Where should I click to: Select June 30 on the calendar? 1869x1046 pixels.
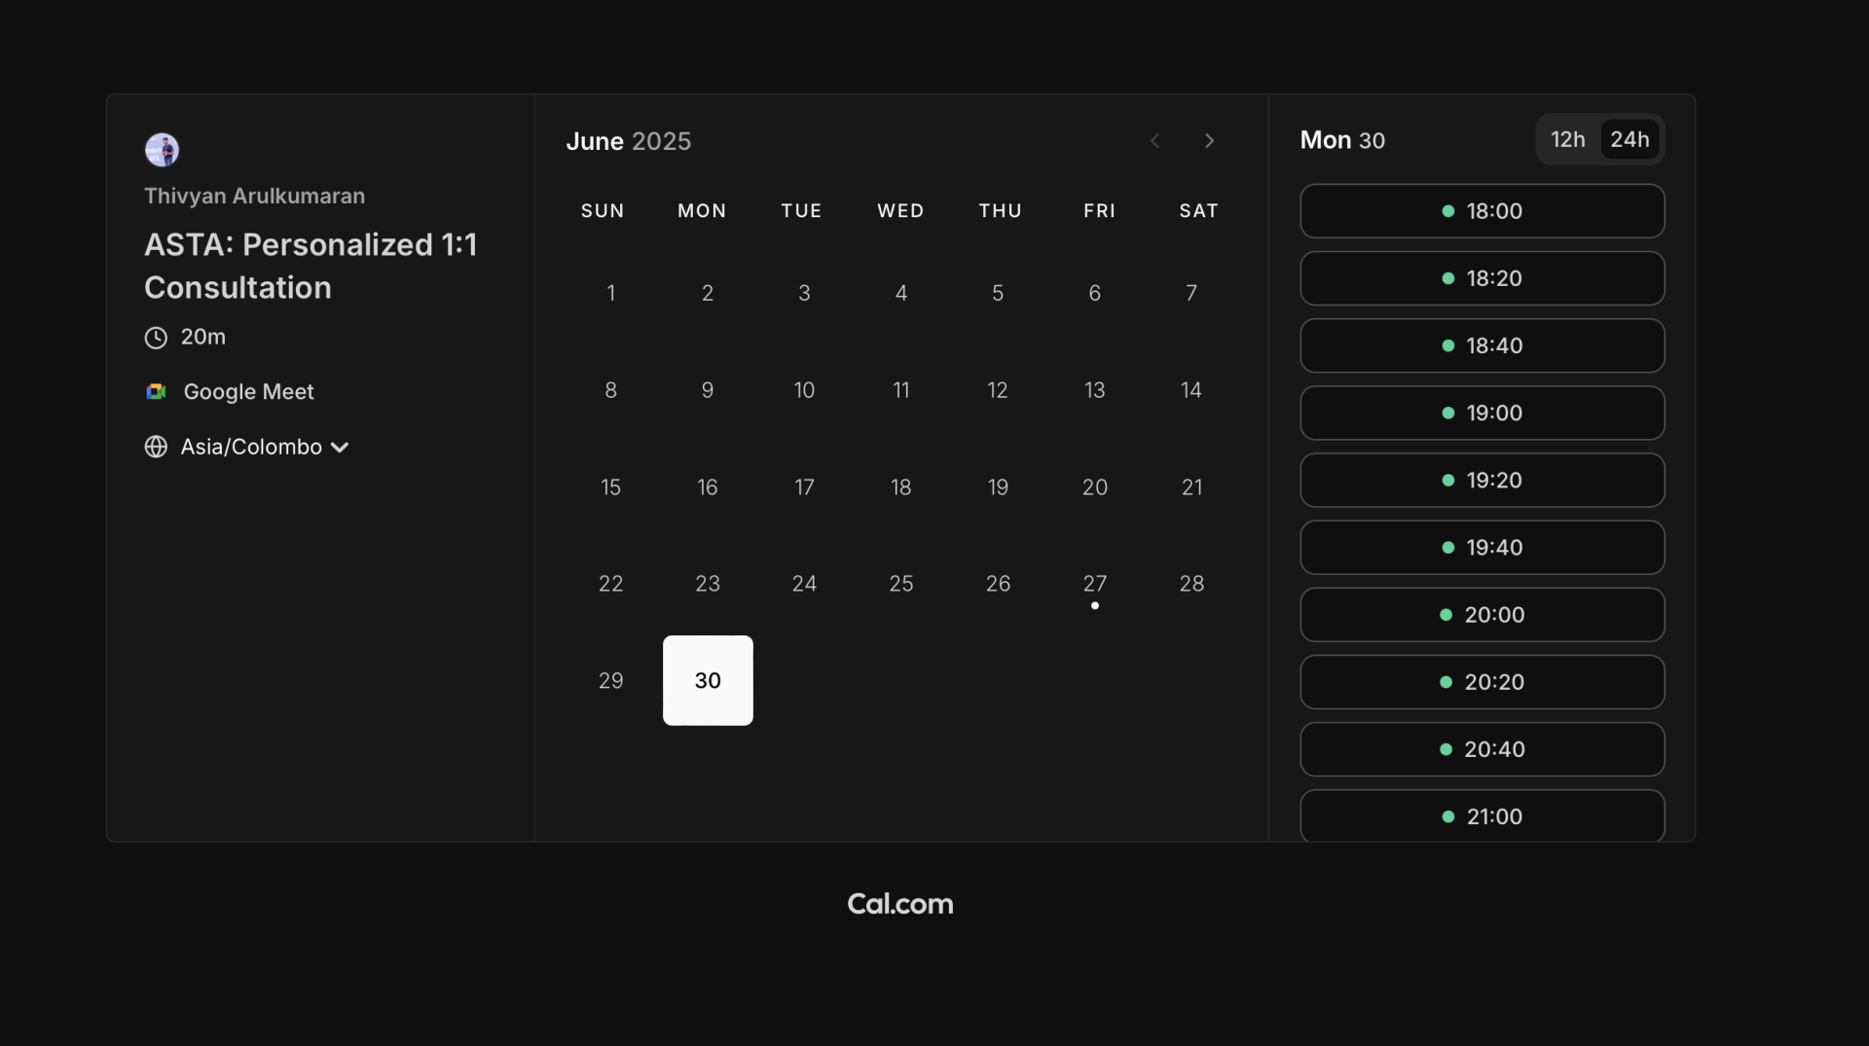[x=708, y=680]
